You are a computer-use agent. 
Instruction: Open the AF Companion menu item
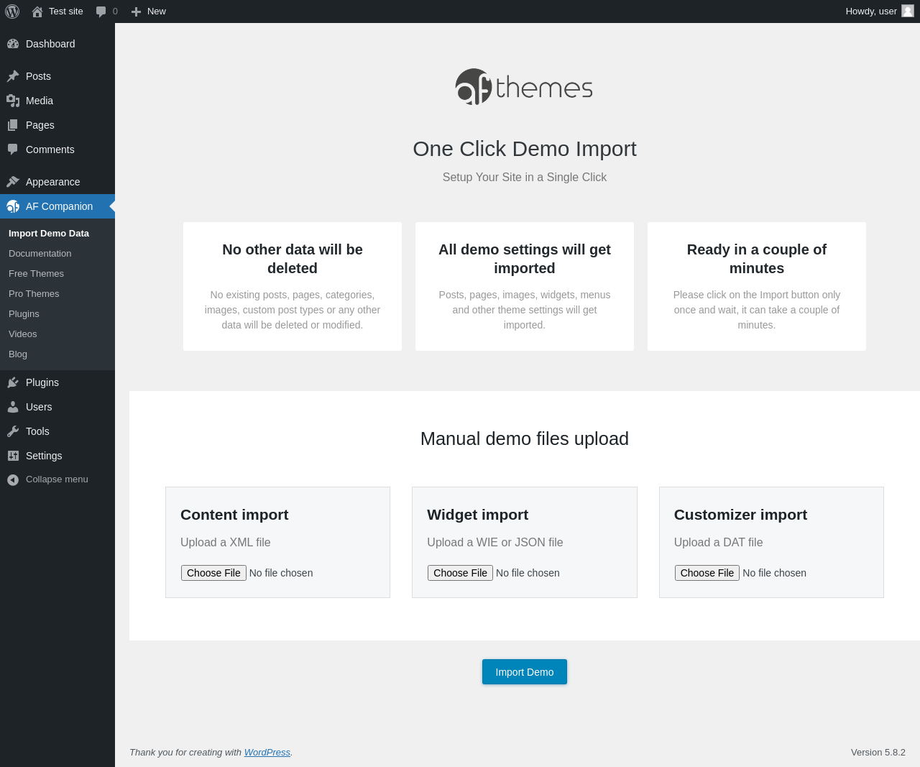click(x=57, y=206)
